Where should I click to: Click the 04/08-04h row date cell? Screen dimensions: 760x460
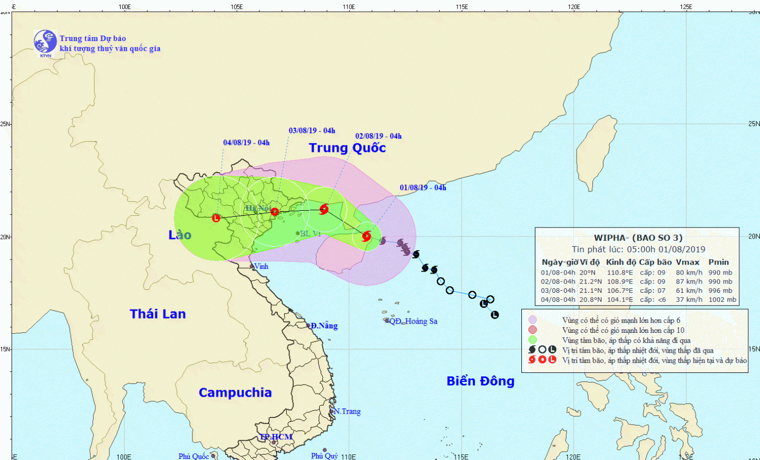tap(558, 300)
